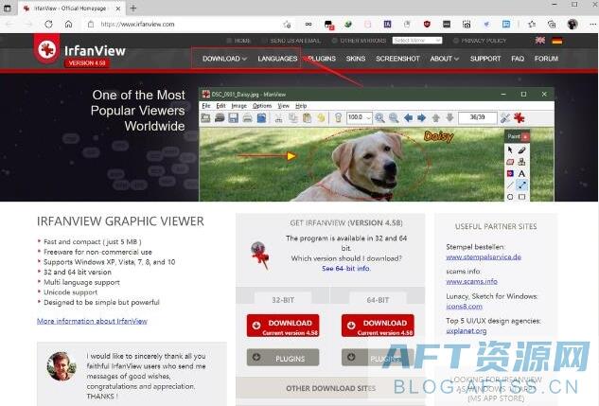Open the Select Mirror dropdown
599x406 pixels.
(x=417, y=41)
